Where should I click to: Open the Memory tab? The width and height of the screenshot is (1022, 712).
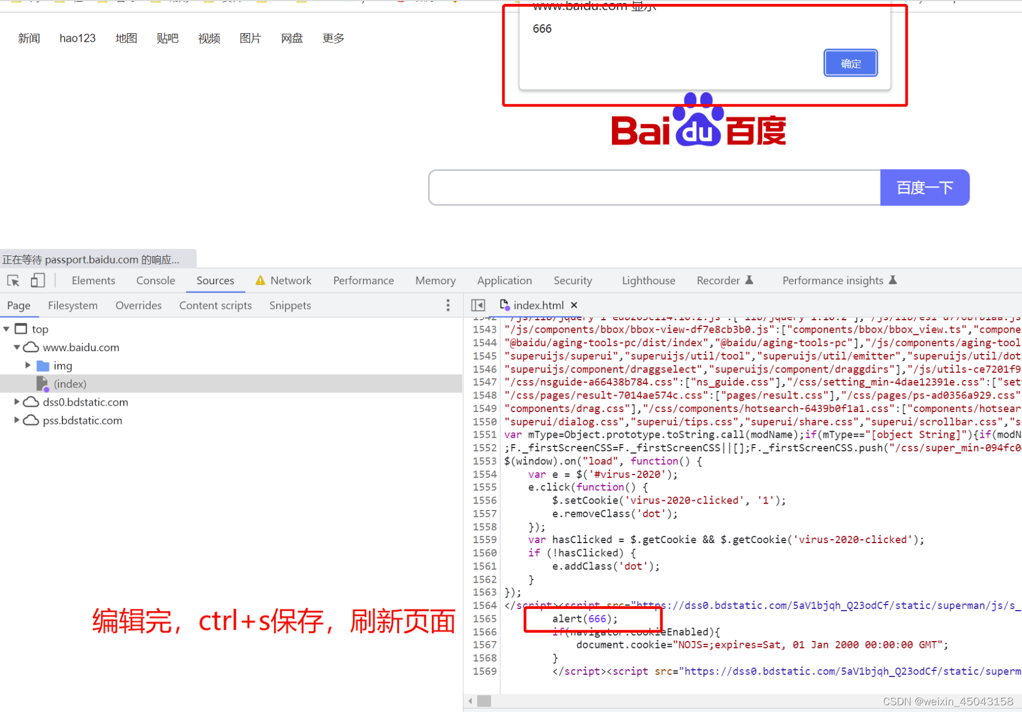[x=435, y=280]
